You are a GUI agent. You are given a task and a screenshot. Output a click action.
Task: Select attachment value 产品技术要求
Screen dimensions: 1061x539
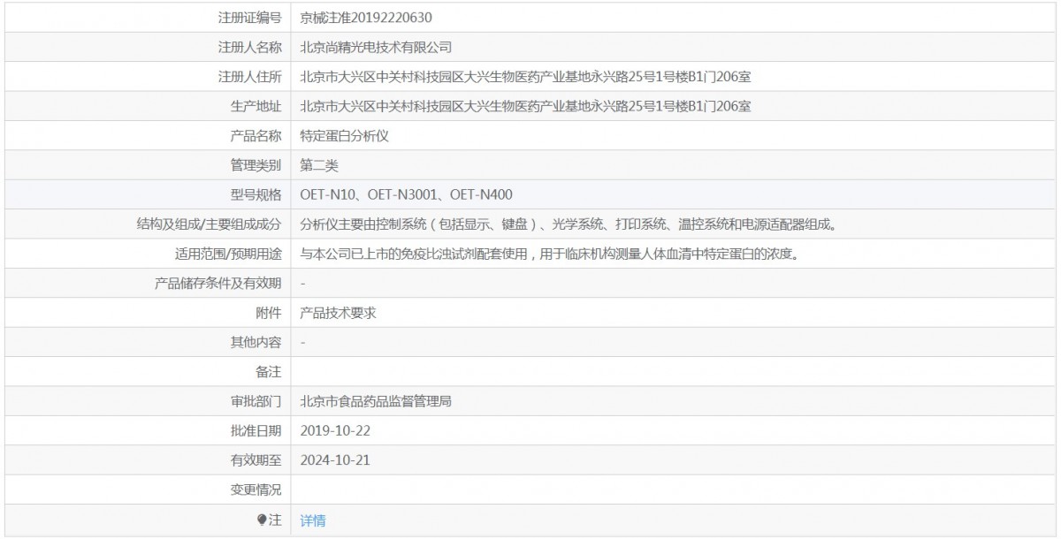point(339,313)
